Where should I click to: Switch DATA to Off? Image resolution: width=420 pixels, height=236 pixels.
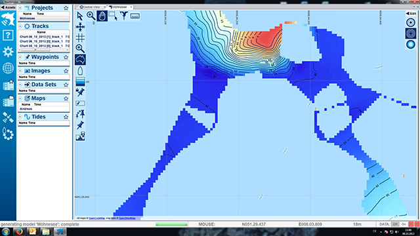(x=395, y=224)
